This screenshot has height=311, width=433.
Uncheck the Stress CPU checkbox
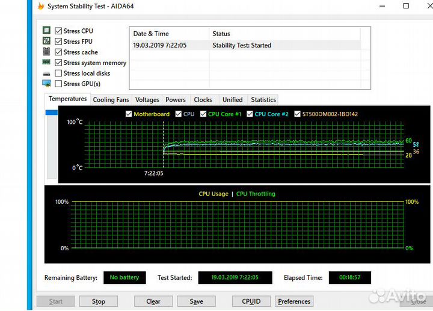click(58, 31)
